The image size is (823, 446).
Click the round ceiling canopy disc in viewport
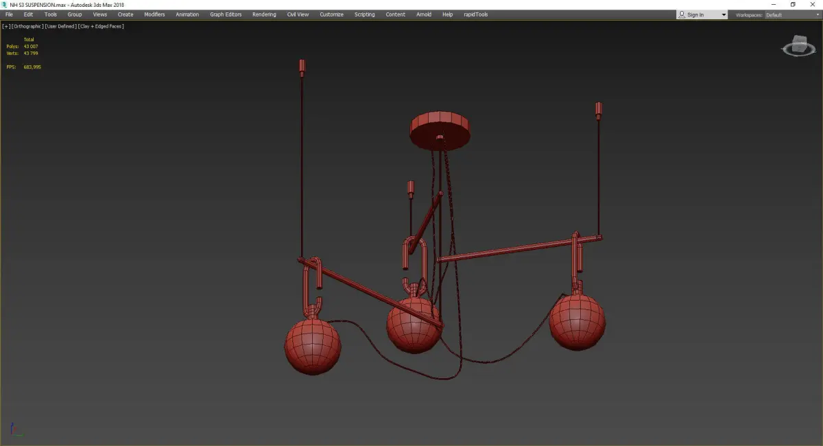click(x=441, y=130)
